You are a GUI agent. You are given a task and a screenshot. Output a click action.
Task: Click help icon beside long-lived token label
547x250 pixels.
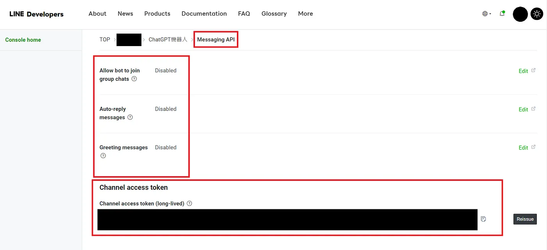coord(189,204)
